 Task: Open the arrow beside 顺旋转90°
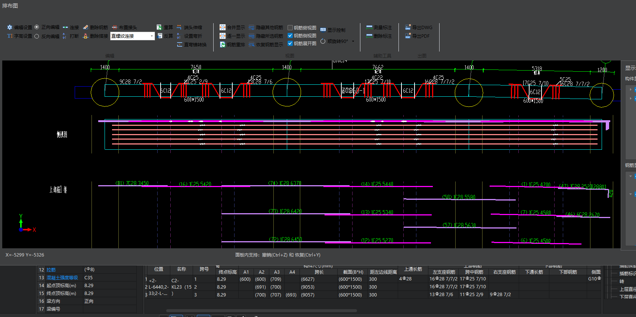[x=353, y=41]
